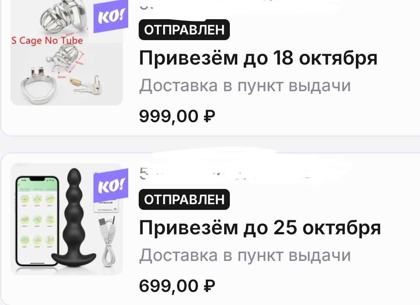Open the S Cage No Tube product thumbnail
Viewport: 420px width, 305px height.
pyautogui.click(x=67, y=53)
